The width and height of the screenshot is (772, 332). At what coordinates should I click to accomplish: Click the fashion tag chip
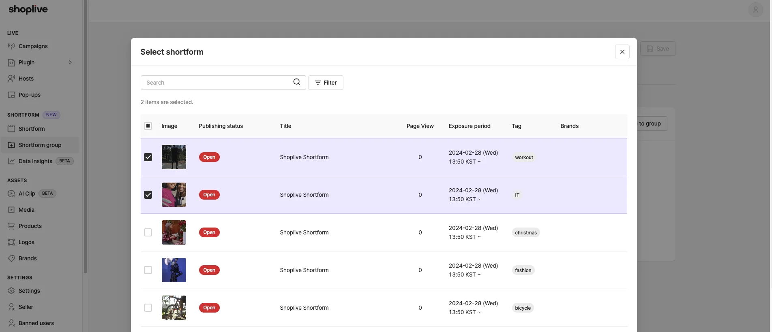(x=523, y=270)
